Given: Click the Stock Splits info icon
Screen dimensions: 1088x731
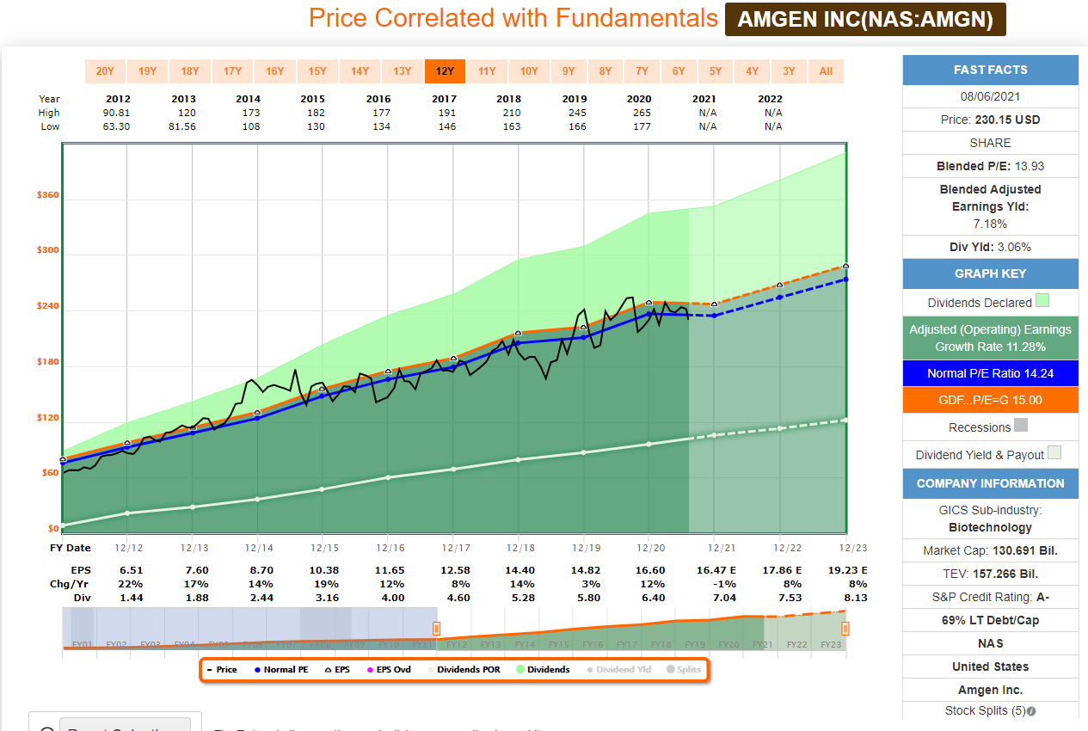Looking at the screenshot, I should (1030, 711).
